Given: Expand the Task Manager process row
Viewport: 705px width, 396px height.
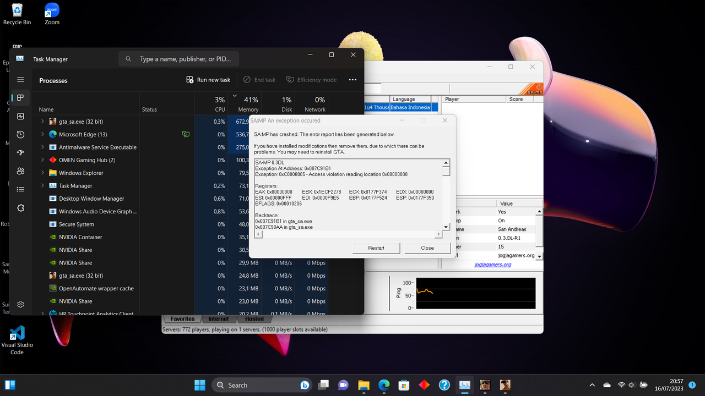Looking at the screenshot, I should point(42,186).
